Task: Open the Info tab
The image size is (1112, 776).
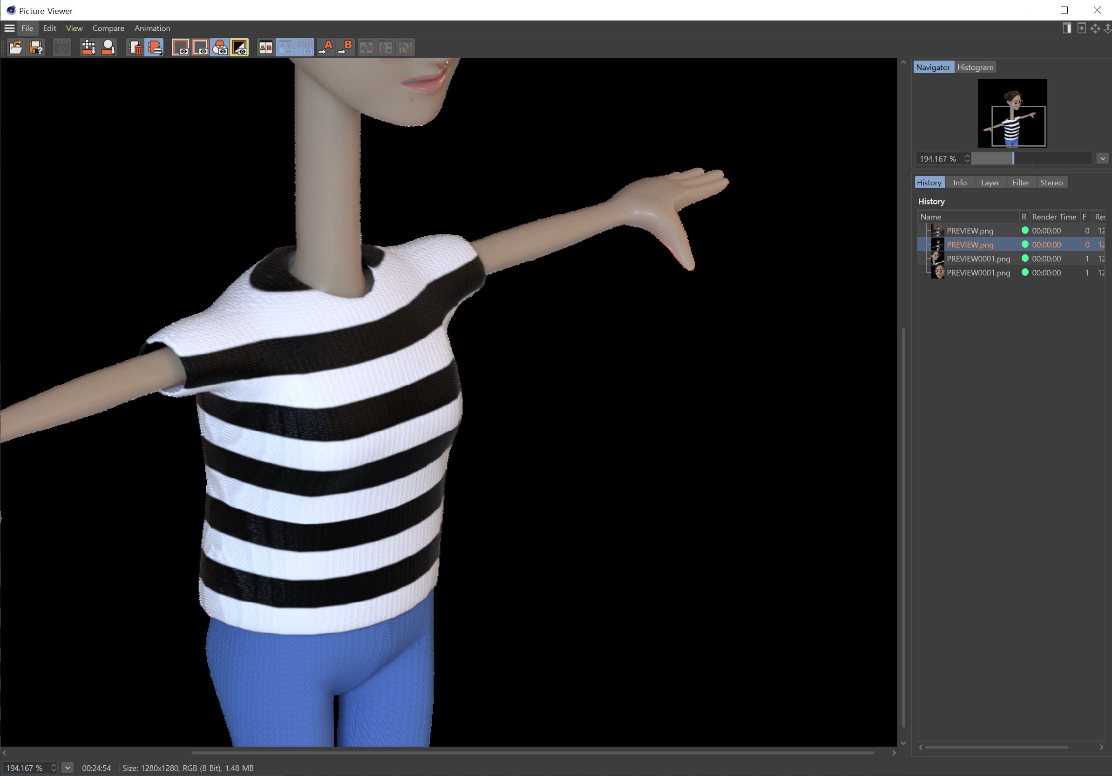Action: (959, 183)
